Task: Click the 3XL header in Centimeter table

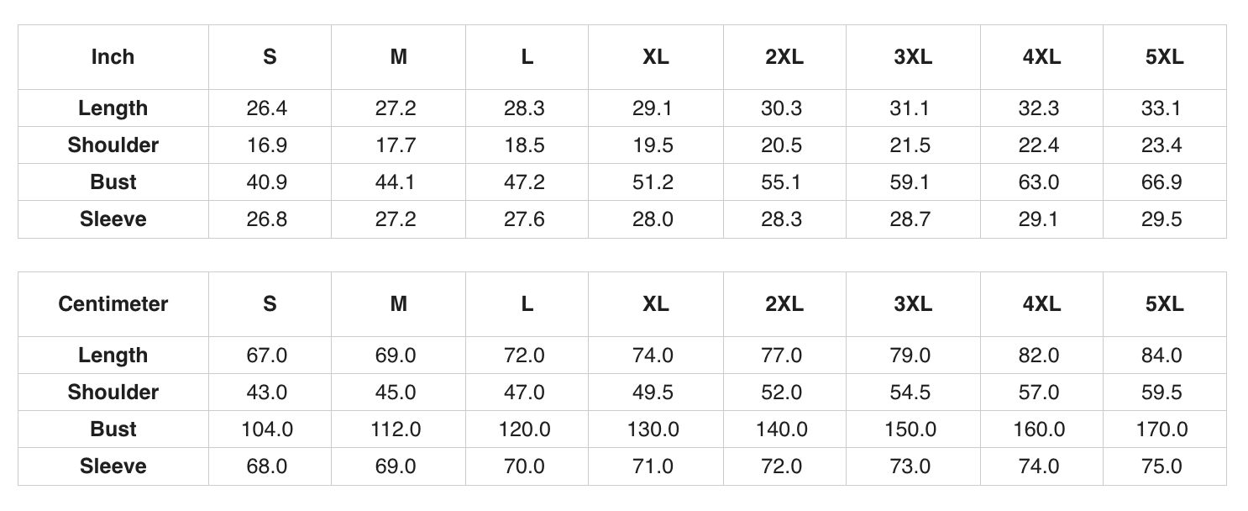Action: pos(913,304)
